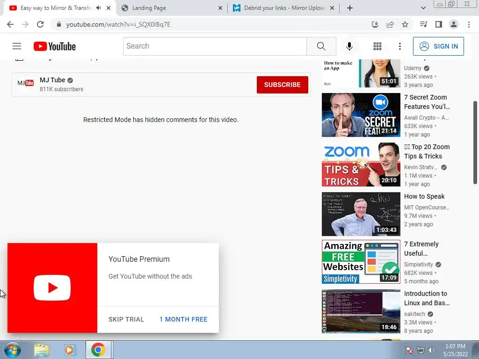This screenshot has width=479, height=359.
Task: Open the YouTube hamburger guide menu
Action: click(17, 46)
